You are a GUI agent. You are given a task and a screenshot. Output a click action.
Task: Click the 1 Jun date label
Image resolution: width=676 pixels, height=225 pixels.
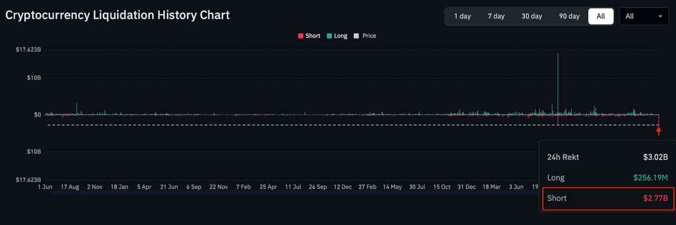coord(45,187)
